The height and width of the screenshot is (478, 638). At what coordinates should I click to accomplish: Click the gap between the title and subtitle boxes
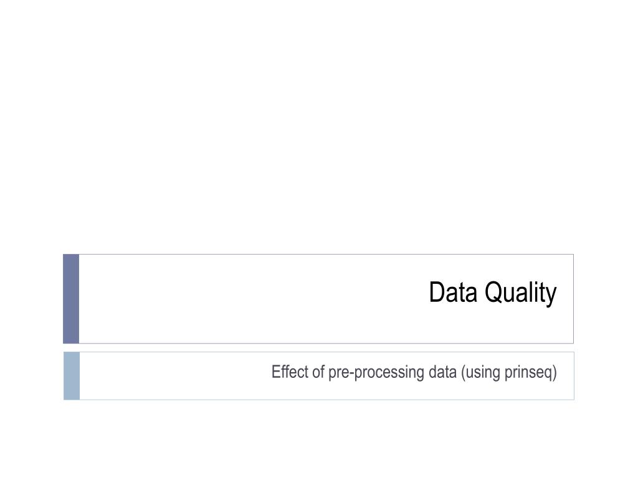click(x=319, y=347)
